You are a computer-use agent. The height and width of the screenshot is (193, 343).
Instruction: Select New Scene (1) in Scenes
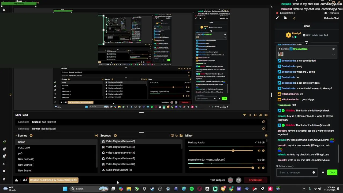(x=56, y=165)
